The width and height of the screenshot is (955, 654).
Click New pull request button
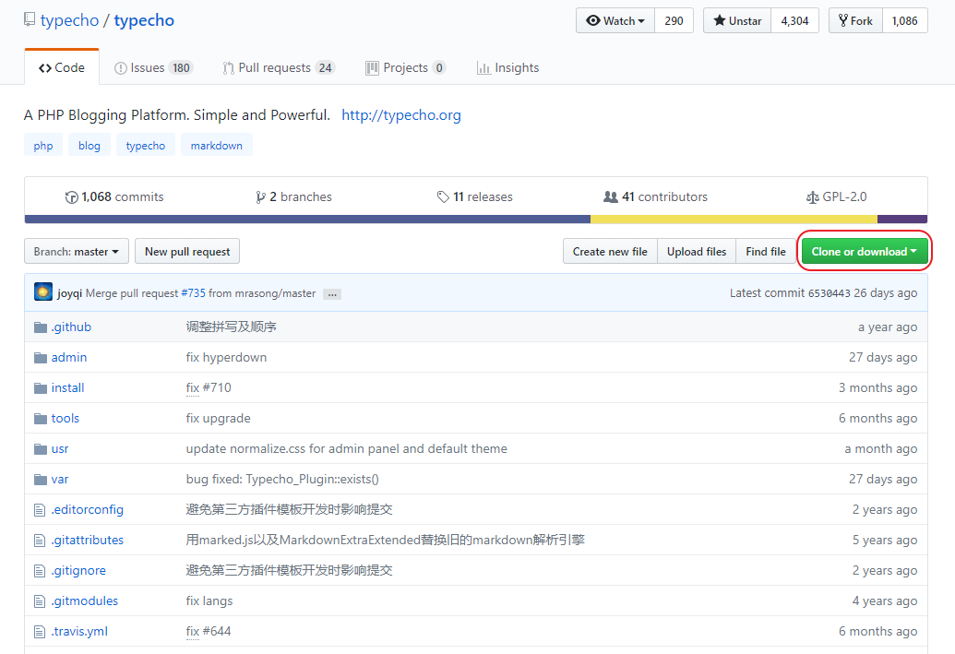click(187, 252)
